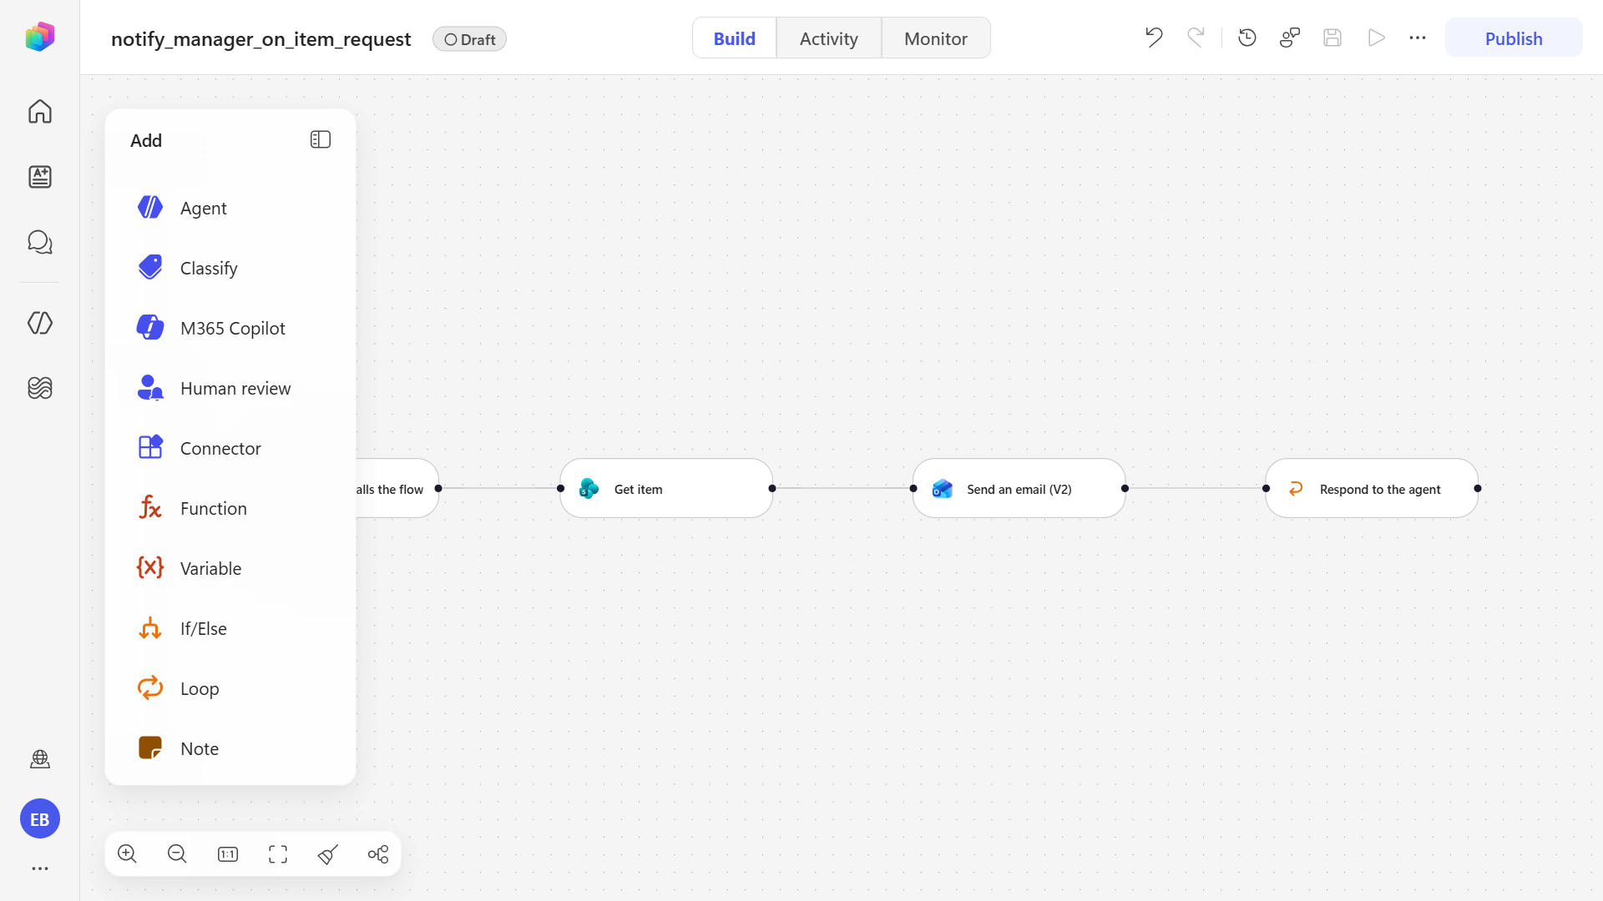Screen dimensions: 1603x901
Task: Open the Home icon in the sidebar
Action: 39,111
